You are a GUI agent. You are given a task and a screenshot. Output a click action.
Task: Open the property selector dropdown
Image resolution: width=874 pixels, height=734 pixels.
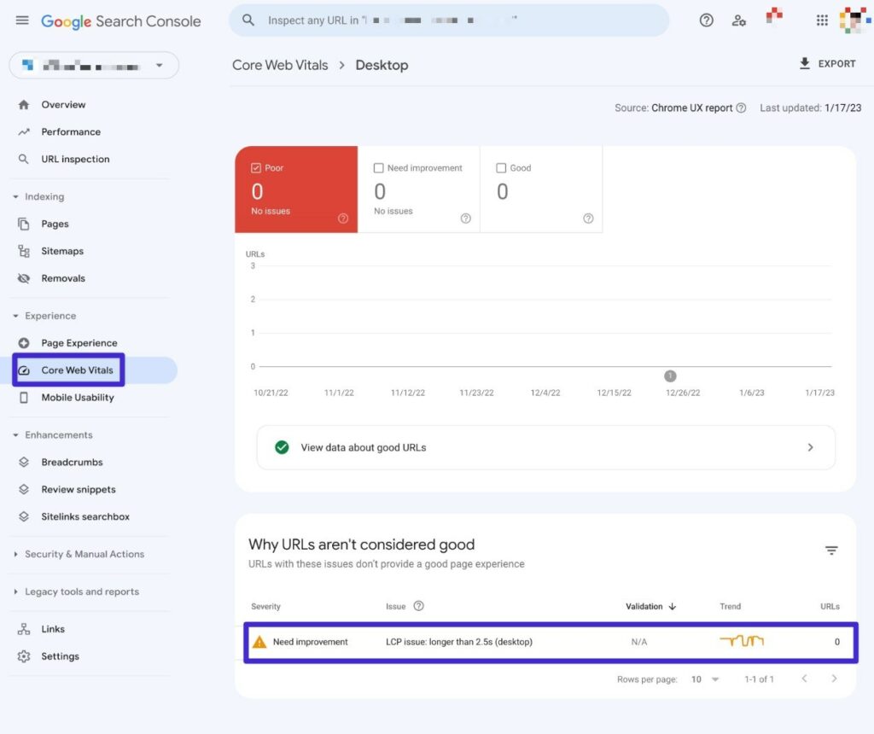point(94,65)
